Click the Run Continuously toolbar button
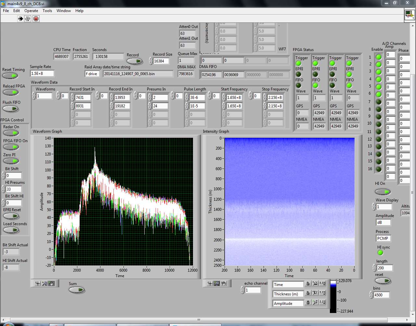416x326 pixels. 28,19
